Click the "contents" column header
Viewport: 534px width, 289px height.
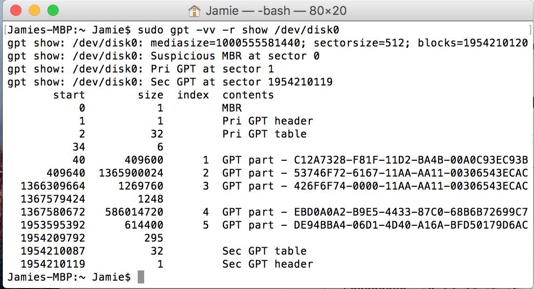point(248,95)
